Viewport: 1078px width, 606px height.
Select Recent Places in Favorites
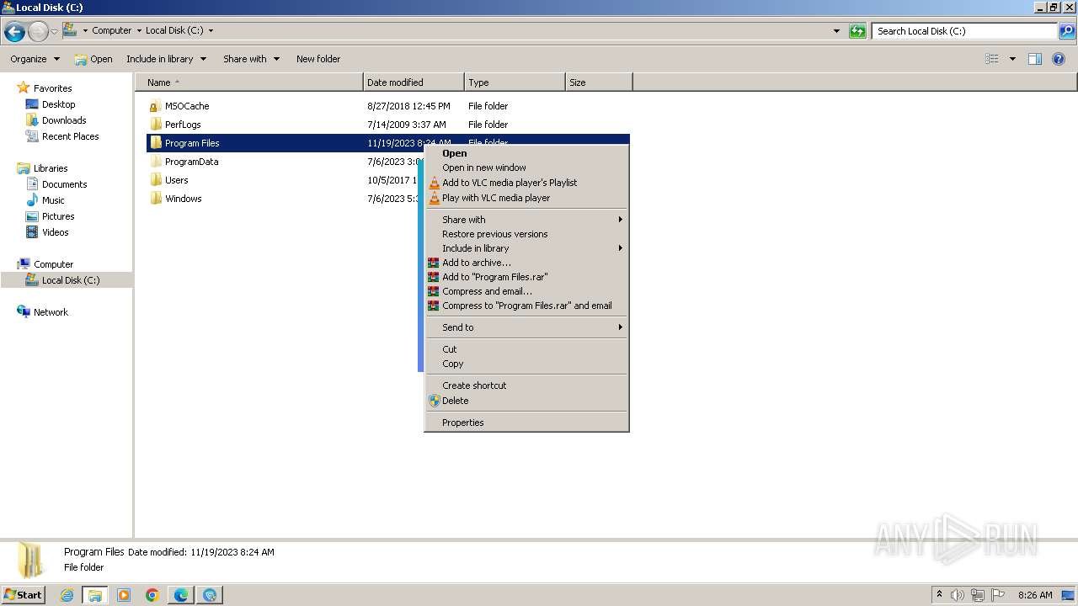pos(71,136)
